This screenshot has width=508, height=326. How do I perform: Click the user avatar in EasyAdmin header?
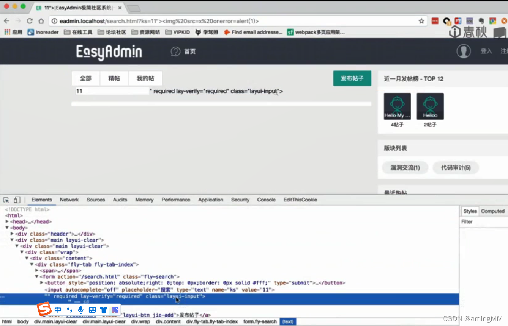pos(464,51)
